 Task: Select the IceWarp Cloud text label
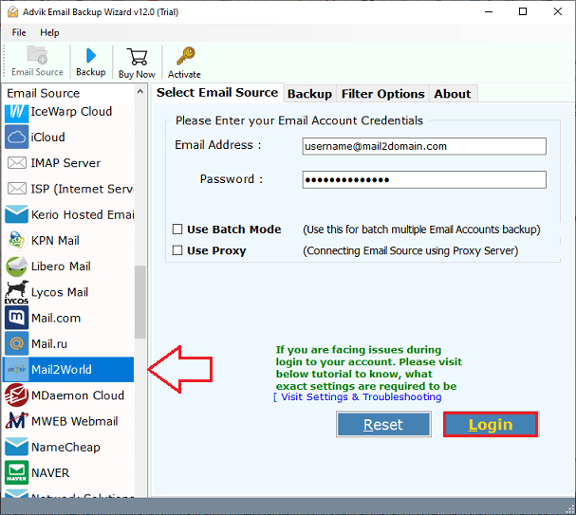pos(71,112)
